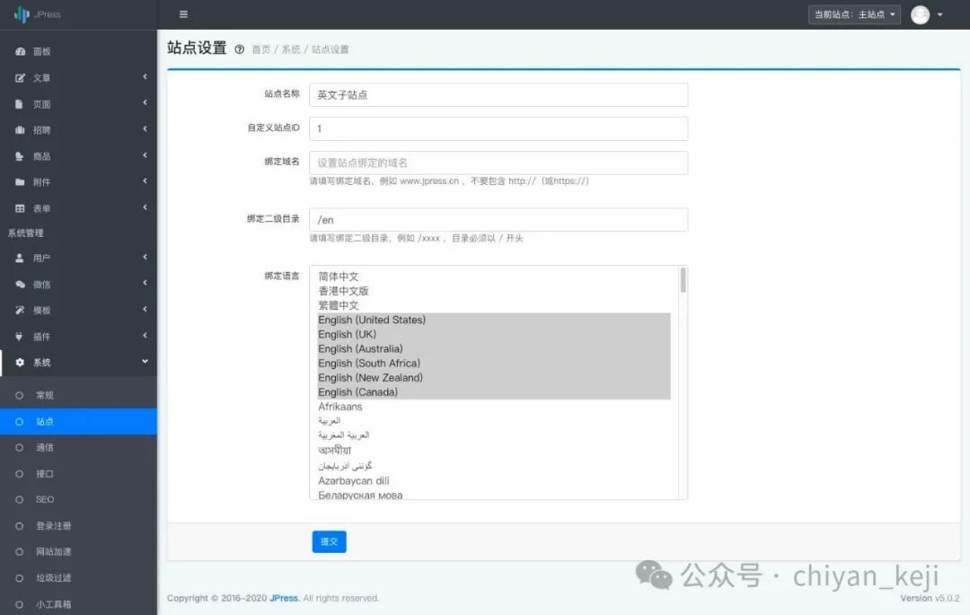This screenshot has width=970, height=615.
Task: Select English (United States) option
Action: pyautogui.click(x=494, y=321)
